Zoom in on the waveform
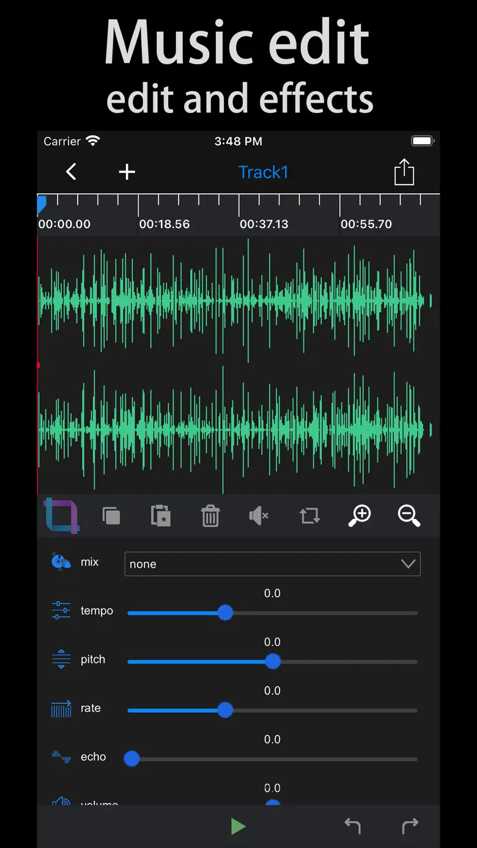This screenshot has width=477, height=848. tap(360, 516)
